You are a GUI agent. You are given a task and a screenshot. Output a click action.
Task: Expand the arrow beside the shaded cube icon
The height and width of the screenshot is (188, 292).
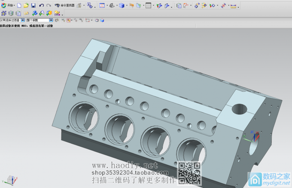click(x=127, y=6)
